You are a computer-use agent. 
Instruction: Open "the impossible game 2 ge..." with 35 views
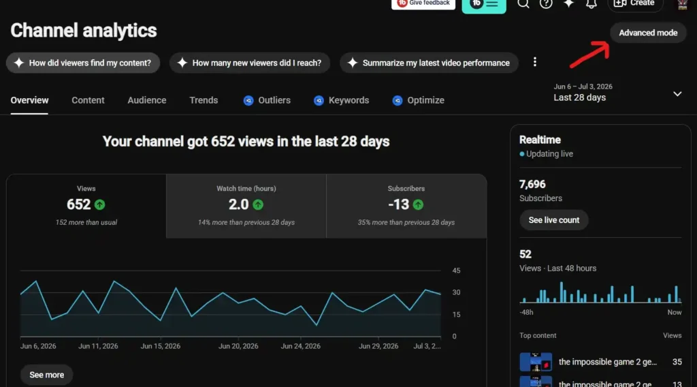[x=608, y=362]
